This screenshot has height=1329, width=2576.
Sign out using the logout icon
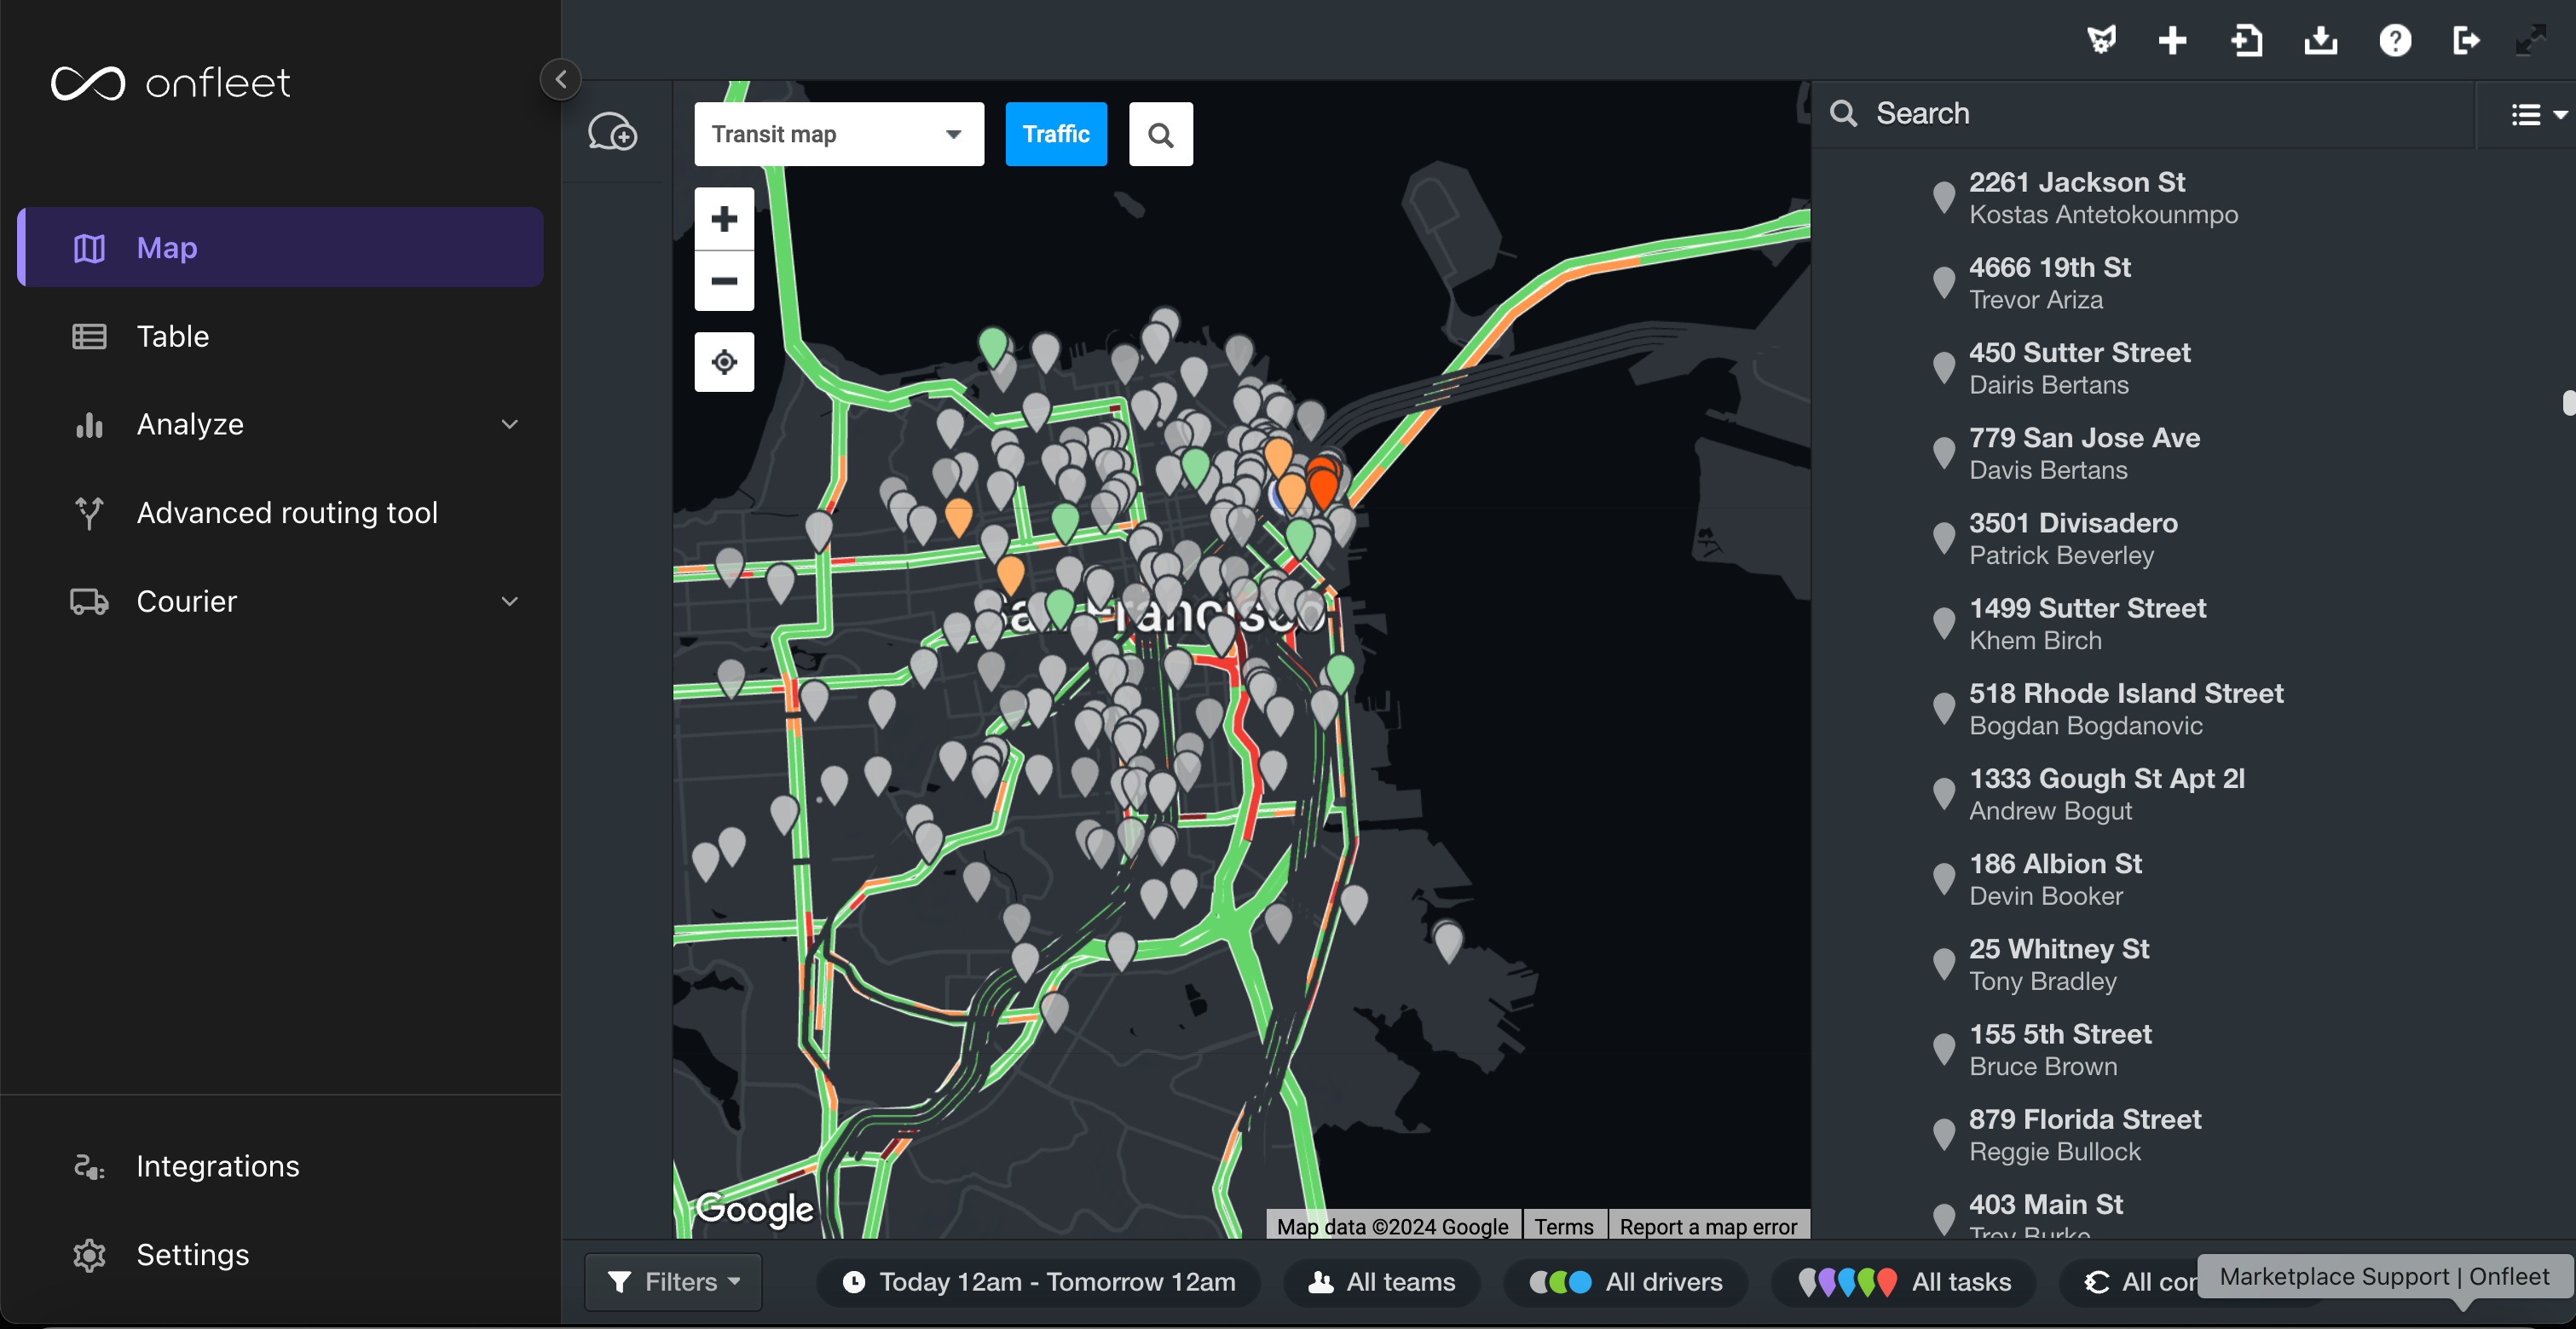(x=2467, y=41)
